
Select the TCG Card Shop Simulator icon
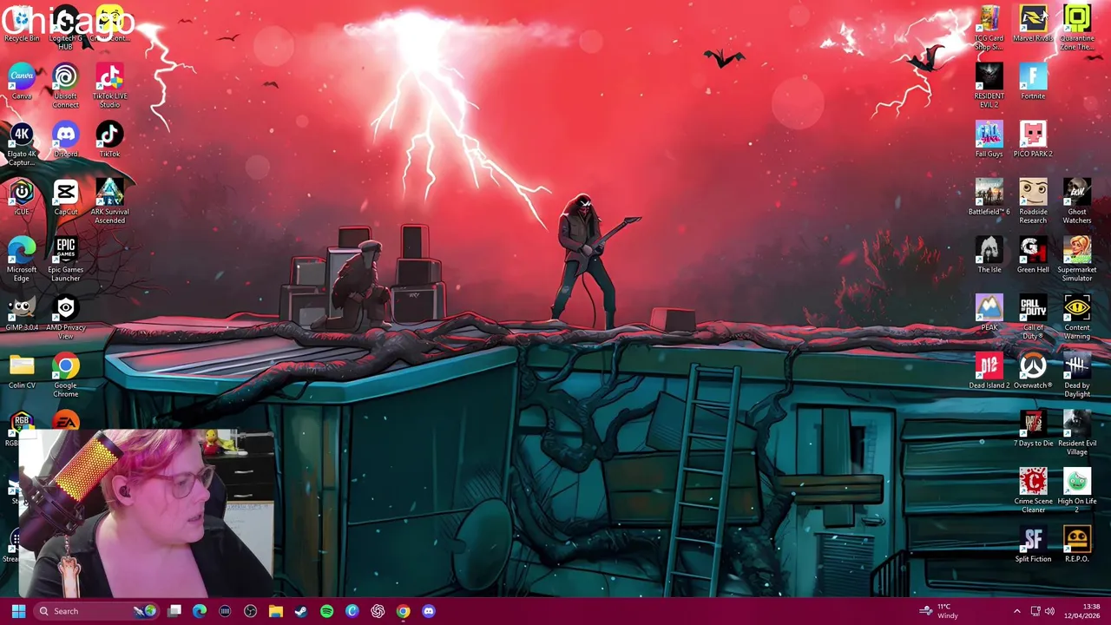(989, 28)
